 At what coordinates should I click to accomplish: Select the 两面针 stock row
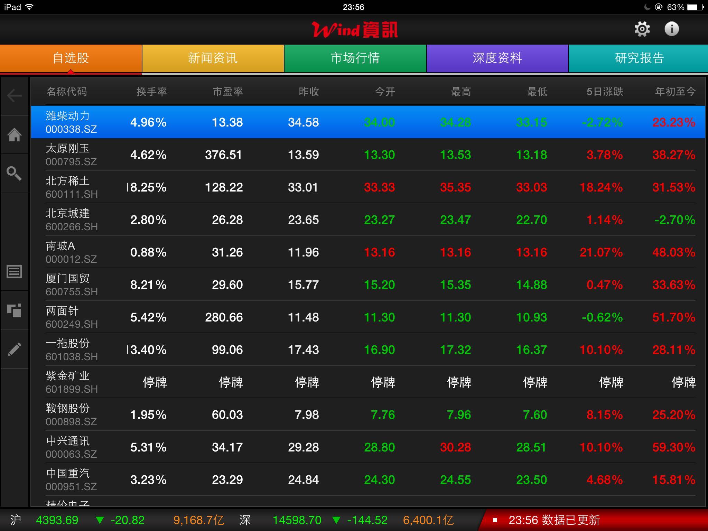click(x=368, y=317)
